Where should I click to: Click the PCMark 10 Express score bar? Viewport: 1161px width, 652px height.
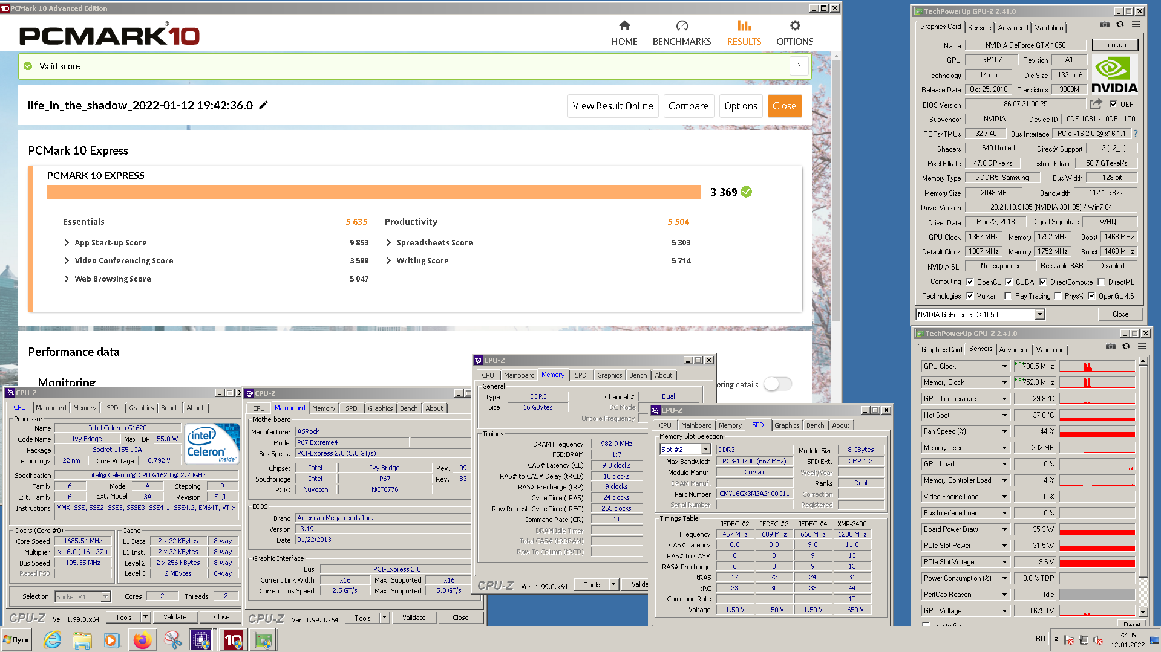click(374, 192)
